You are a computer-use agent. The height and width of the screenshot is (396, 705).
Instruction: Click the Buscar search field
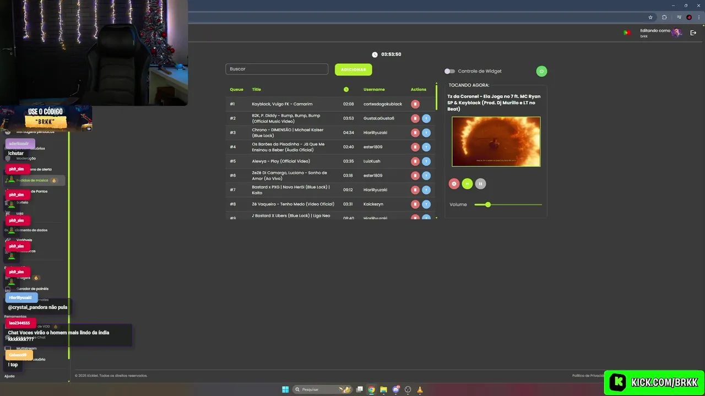click(x=276, y=69)
